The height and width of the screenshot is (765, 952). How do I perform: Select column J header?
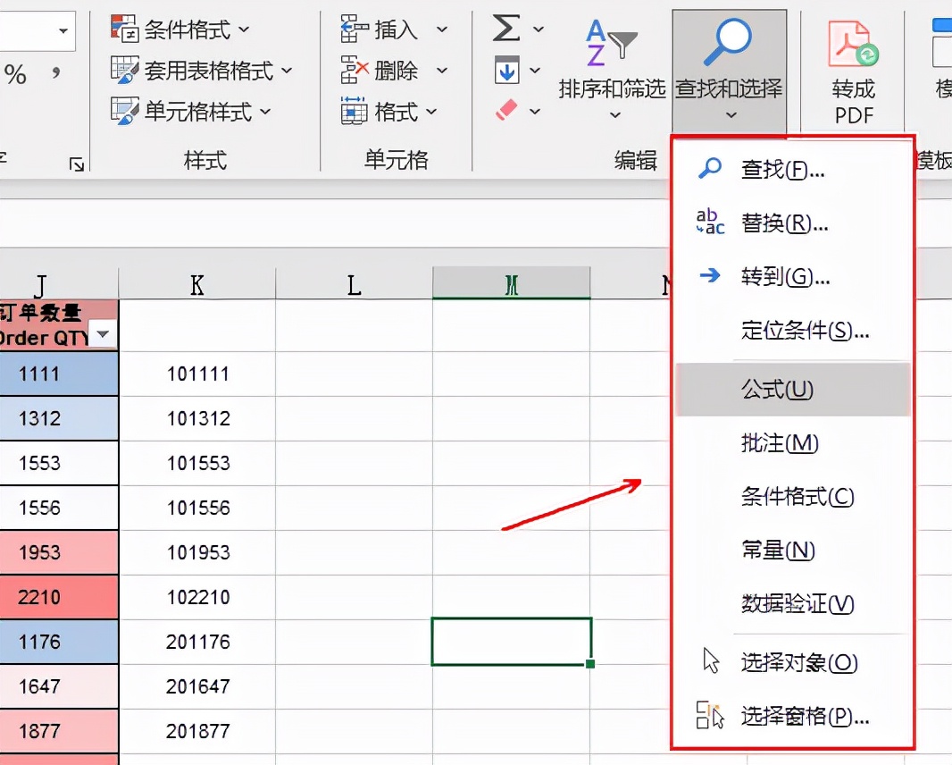point(59,284)
